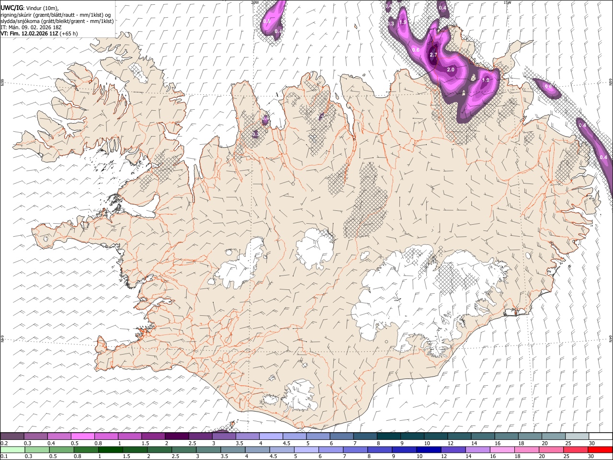613x460 pixels.
Task: Pick the dark teal 8 swatch, upper row
Action: [x=388, y=436]
